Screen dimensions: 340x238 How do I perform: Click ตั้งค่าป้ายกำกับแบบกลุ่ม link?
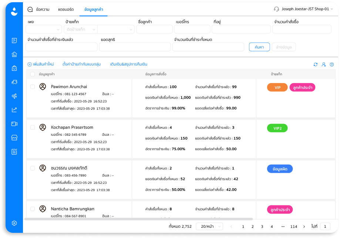pos(81,64)
